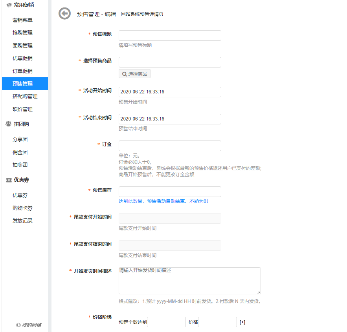Click the 预售标题 input field

point(170,35)
